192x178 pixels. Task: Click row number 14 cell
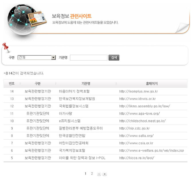click(12, 91)
